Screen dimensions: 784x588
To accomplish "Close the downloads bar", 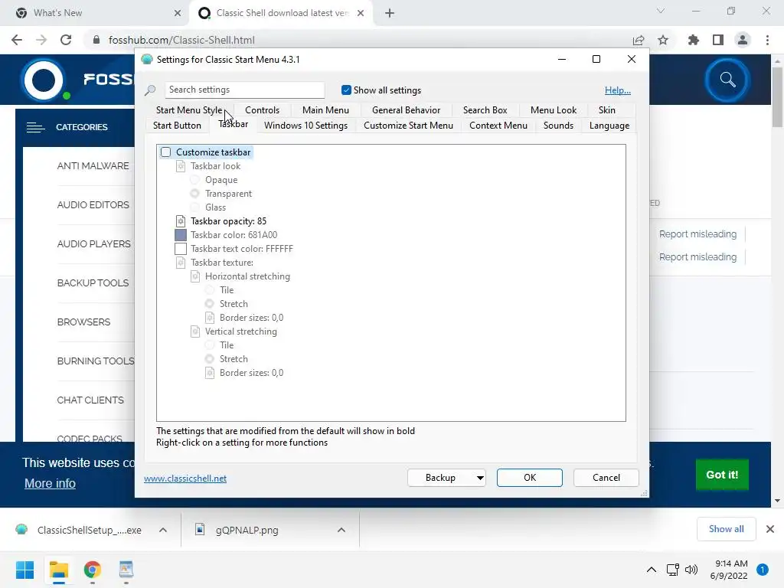I will pyautogui.click(x=770, y=529).
